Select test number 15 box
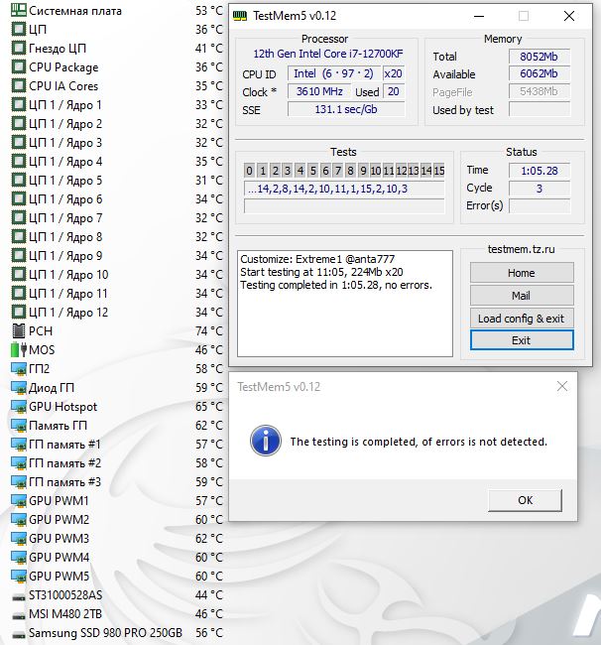 (439, 171)
